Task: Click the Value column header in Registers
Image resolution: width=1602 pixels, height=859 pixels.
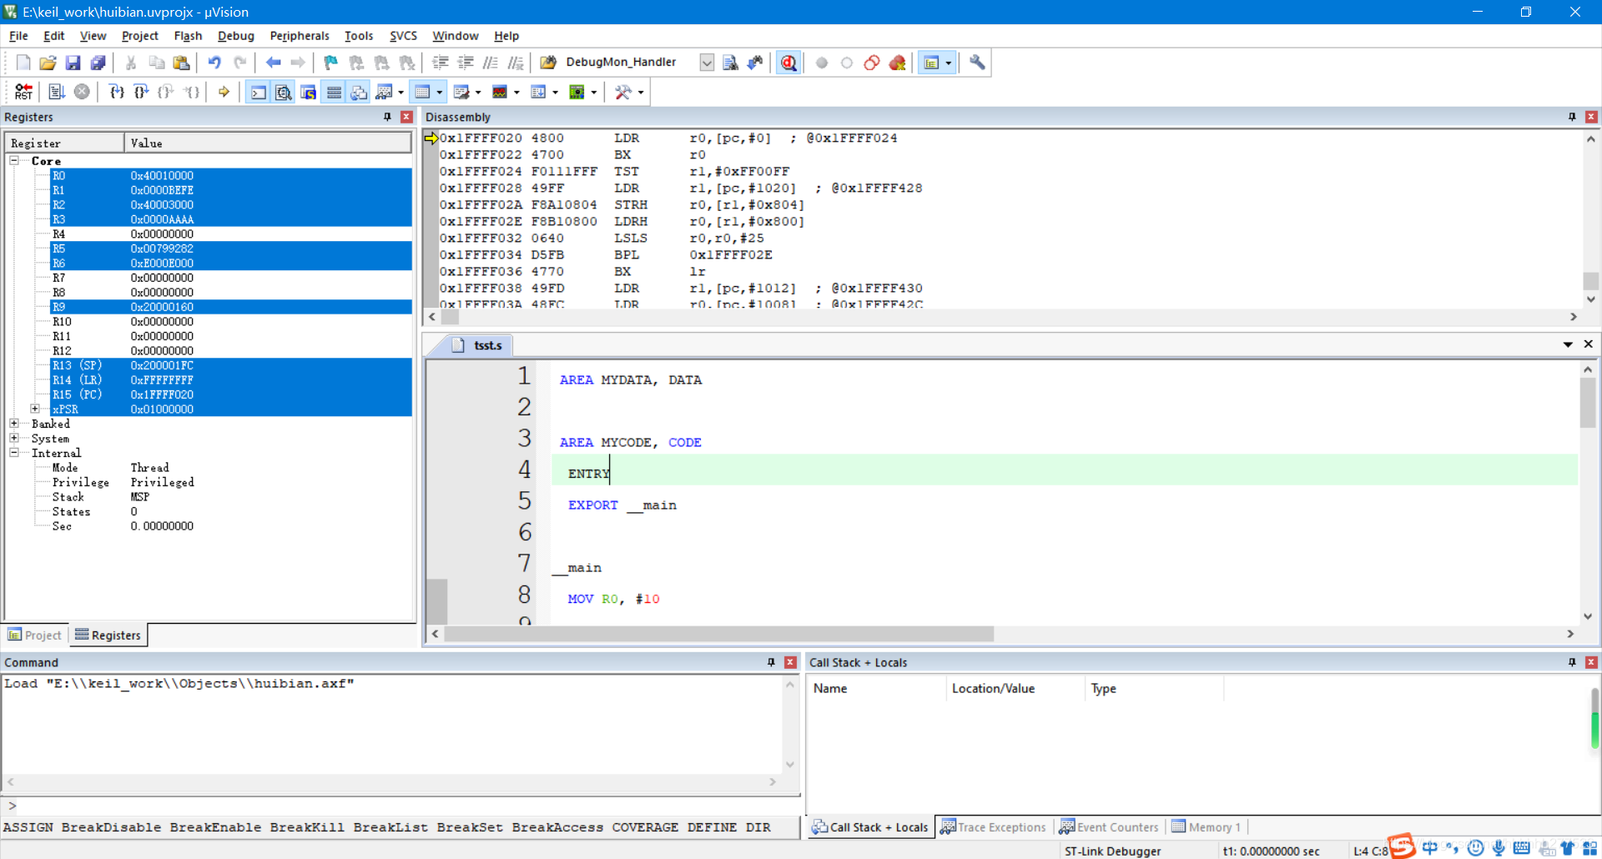Action: tap(268, 143)
